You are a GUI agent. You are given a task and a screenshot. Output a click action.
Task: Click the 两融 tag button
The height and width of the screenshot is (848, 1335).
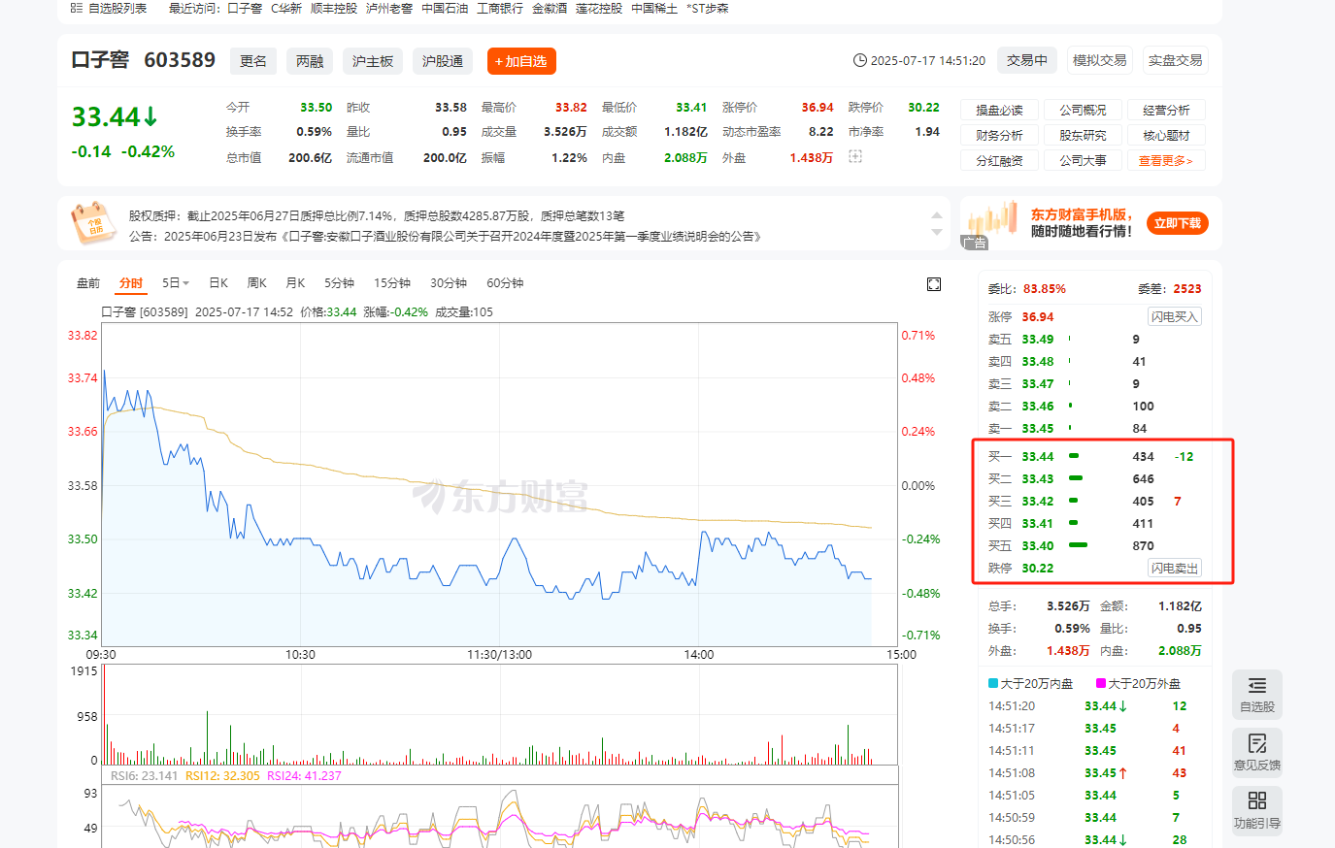310,61
